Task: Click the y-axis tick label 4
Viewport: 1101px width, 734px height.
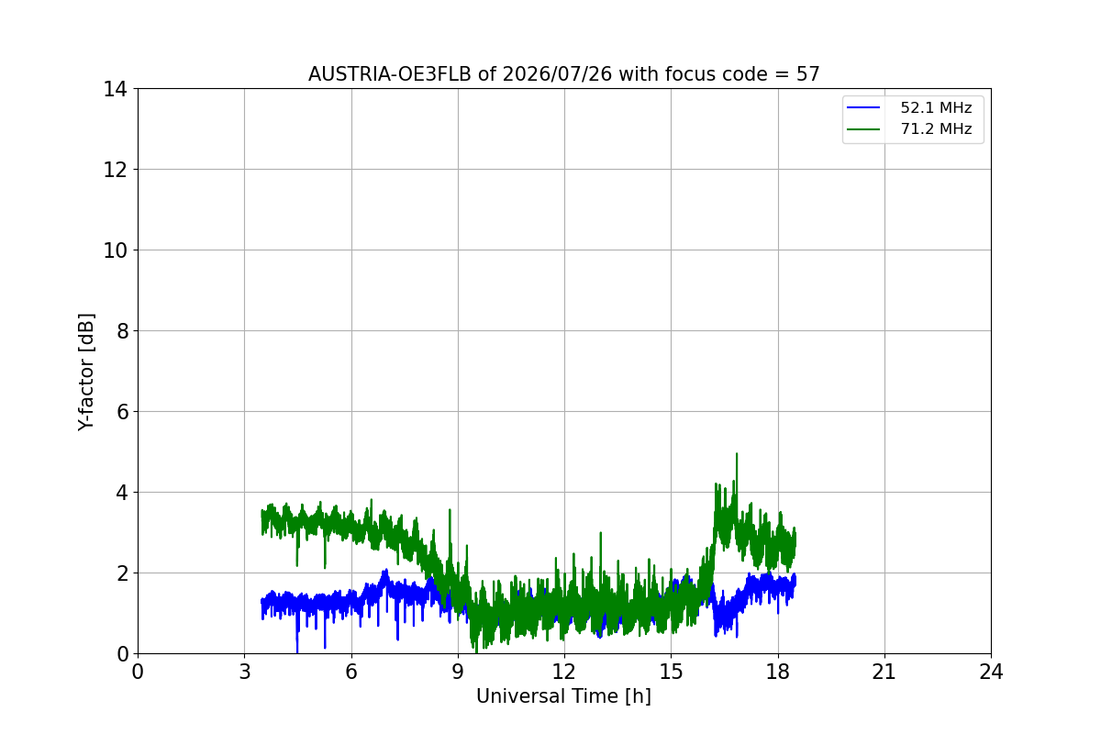Action: tap(121, 493)
